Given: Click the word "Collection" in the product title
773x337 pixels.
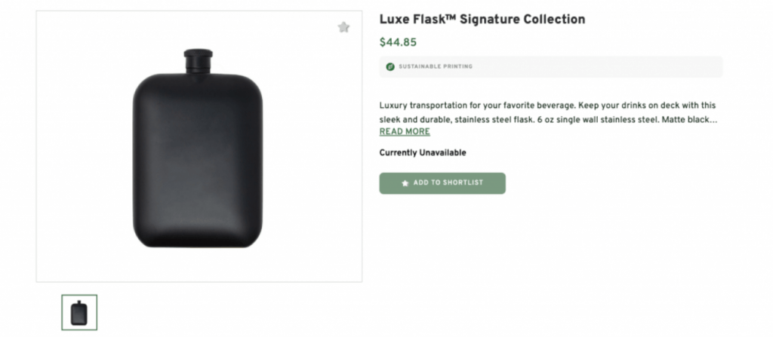Looking at the screenshot, I should coord(559,20).
